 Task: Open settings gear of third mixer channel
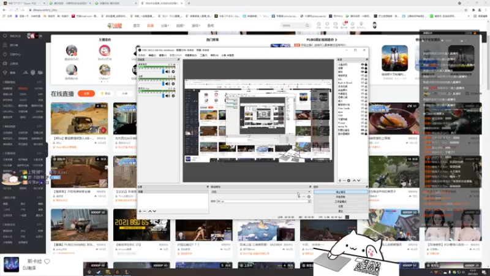(173, 96)
